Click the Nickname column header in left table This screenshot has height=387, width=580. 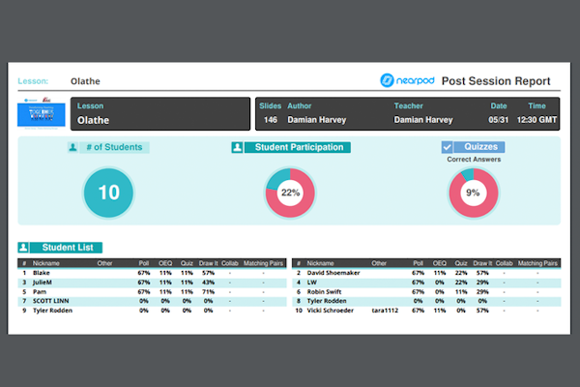46,262
